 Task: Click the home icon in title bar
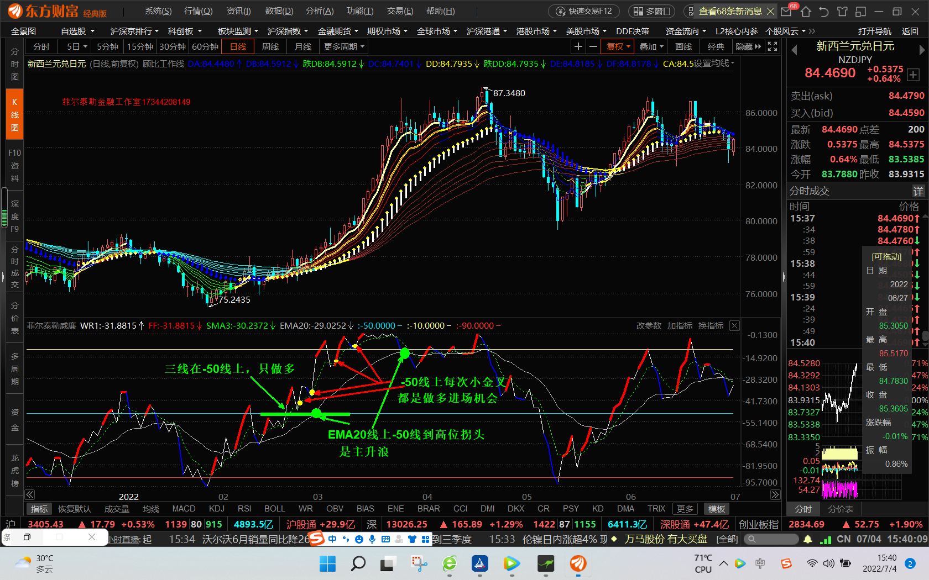(806, 11)
